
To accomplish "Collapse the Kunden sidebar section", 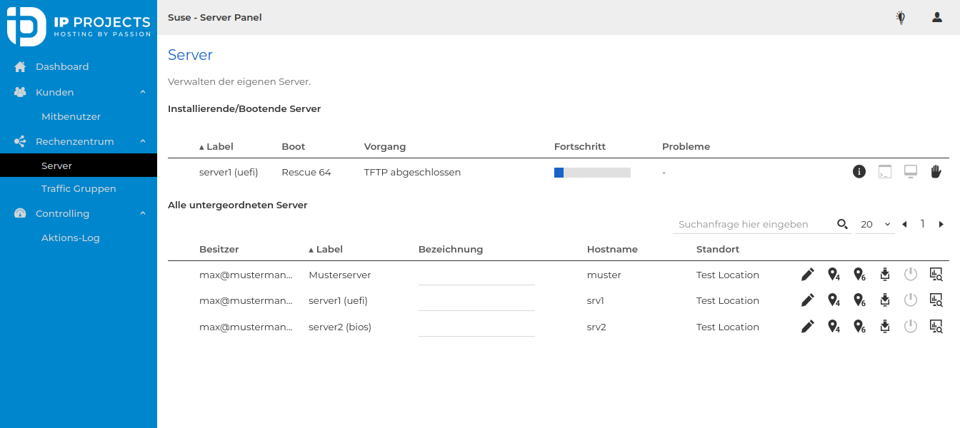I will click(x=141, y=91).
